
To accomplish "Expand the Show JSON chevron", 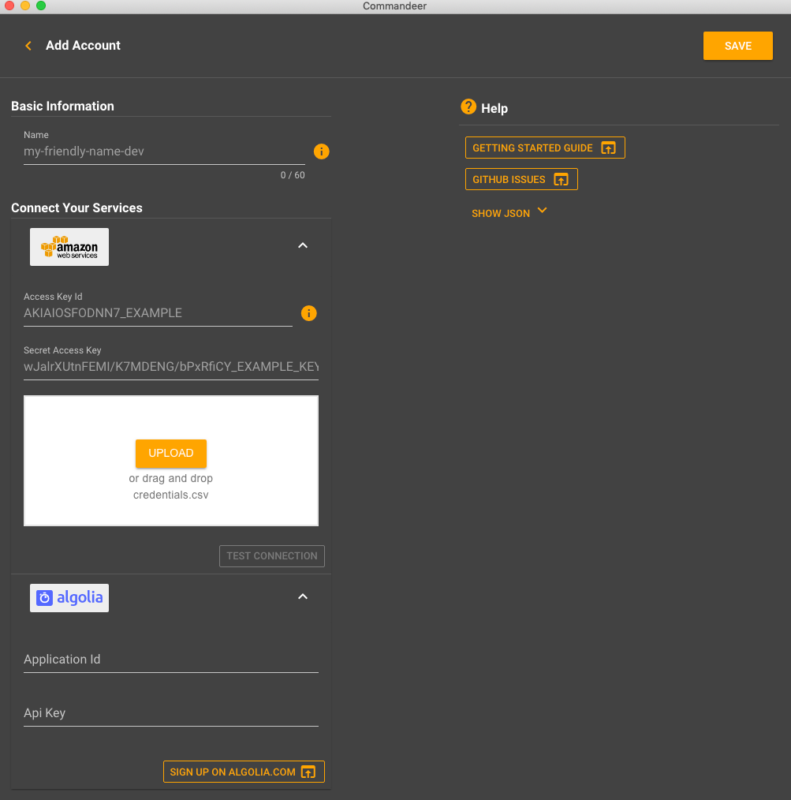I will (542, 211).
